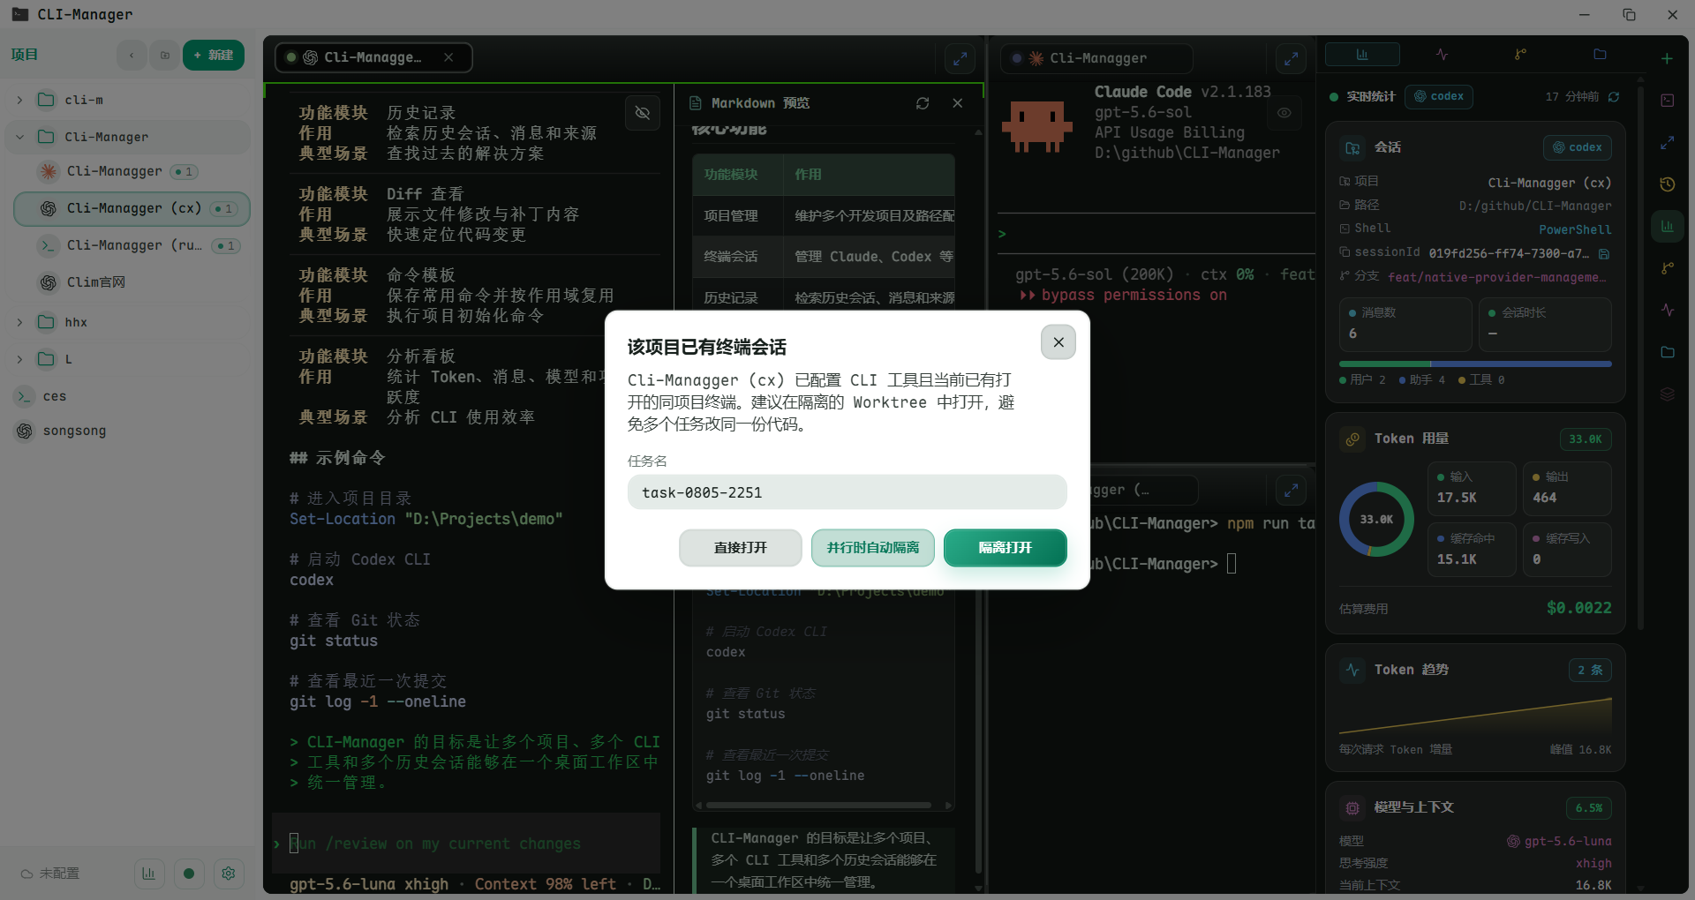Select the highlighted statistics icon in right rail
Screen dimensions: 1695x900
pos(1667,226)
